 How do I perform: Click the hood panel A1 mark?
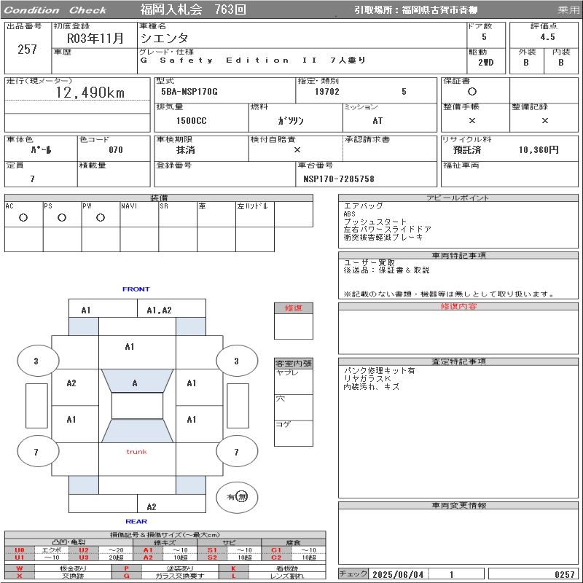pyautogui.click(x=130, y=347)
